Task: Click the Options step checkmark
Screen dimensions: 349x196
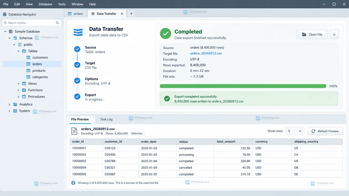Action: click(77, 81)
